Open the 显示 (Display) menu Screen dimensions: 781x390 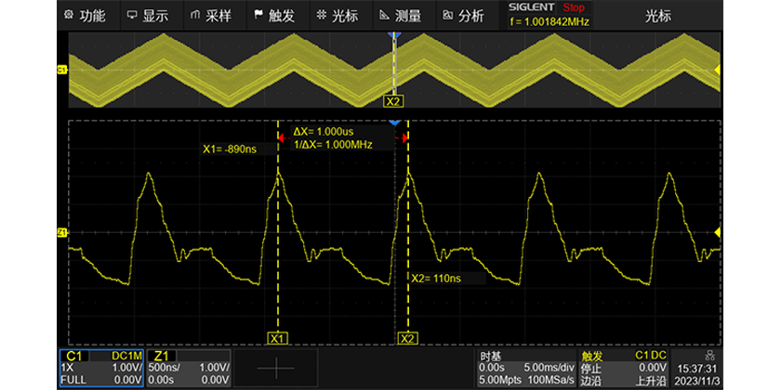[147, 15]
